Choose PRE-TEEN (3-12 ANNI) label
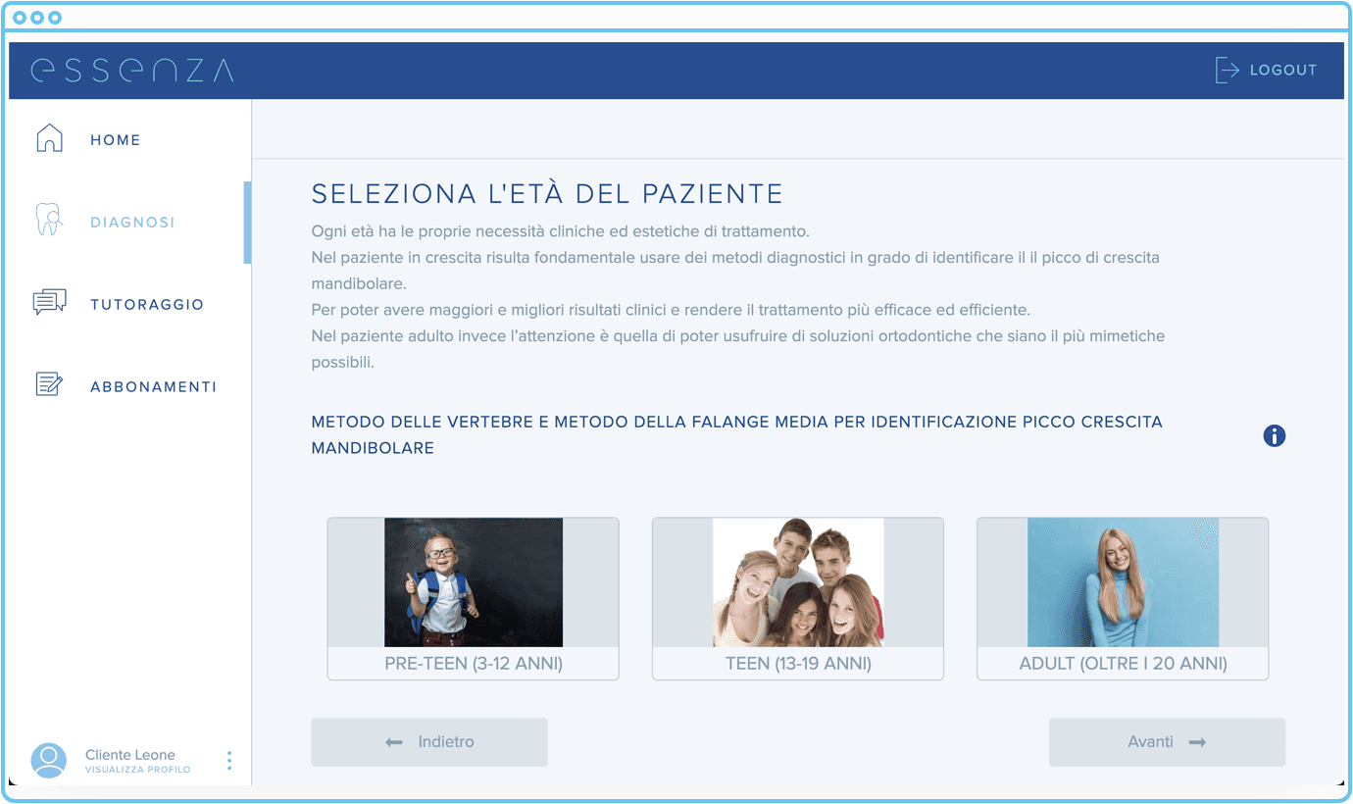Image resolution: width=1353 pixels, height=804 pixels. (474, 664)
